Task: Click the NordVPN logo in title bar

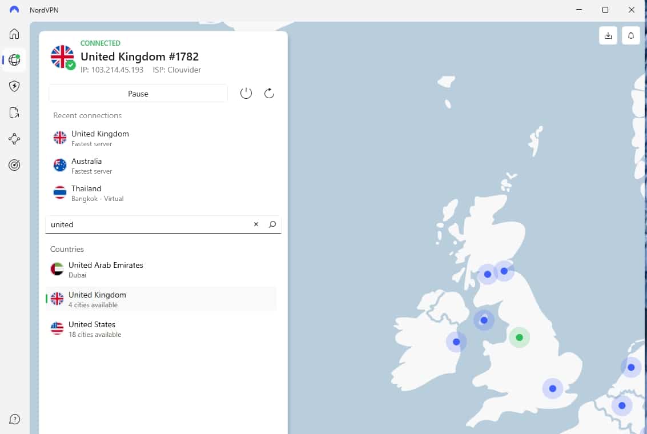Action: (x=14, y=10)
